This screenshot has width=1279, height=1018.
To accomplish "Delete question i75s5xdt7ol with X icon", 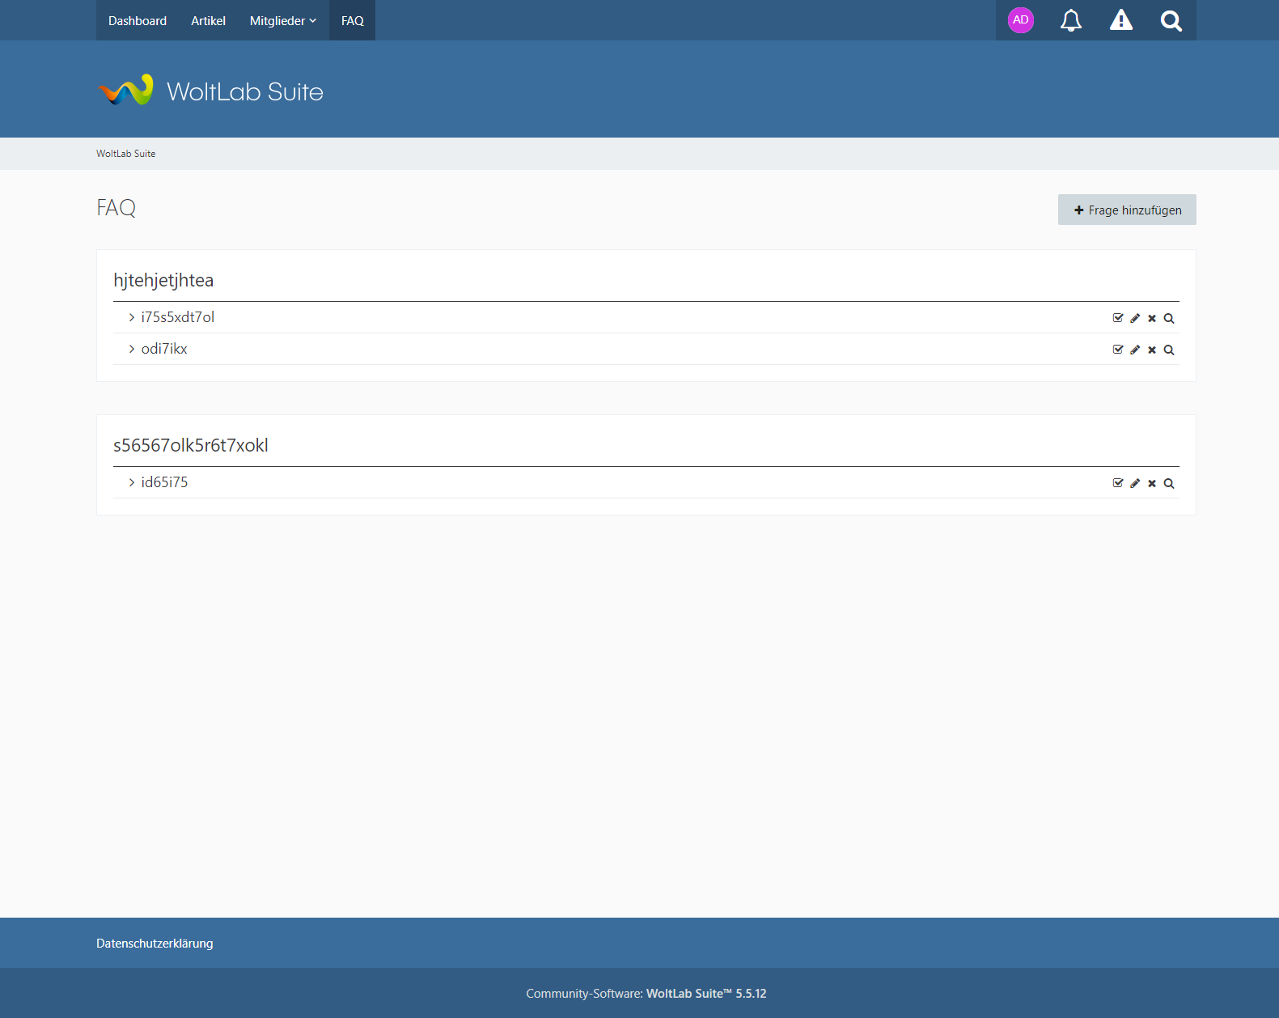I will (x=1152, y=318).
